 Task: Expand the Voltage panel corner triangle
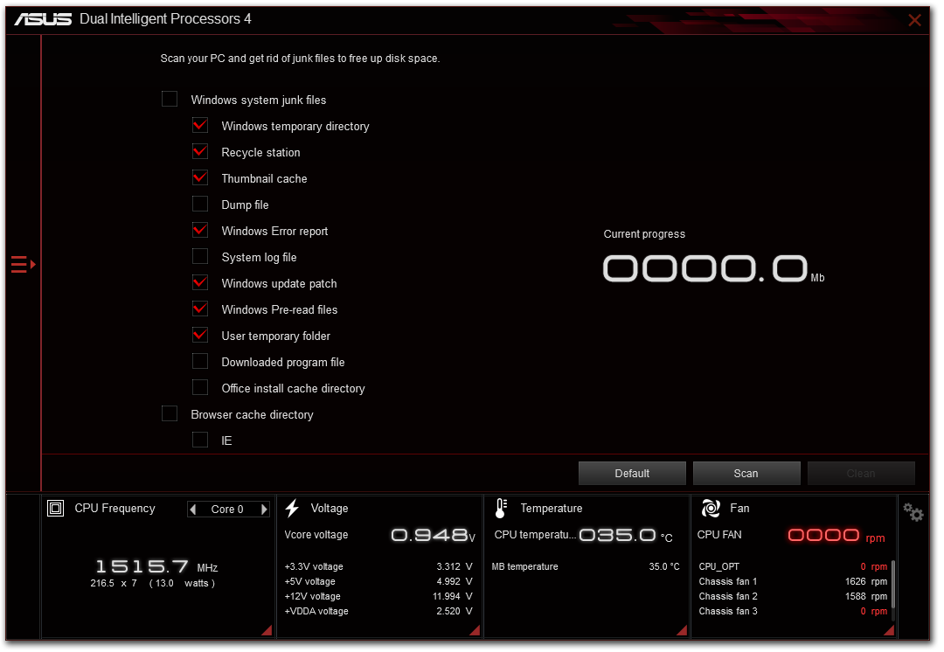click(475, 630)
